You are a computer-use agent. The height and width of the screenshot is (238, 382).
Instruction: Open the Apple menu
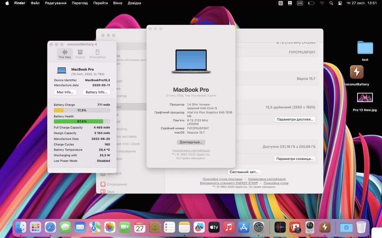7,3
